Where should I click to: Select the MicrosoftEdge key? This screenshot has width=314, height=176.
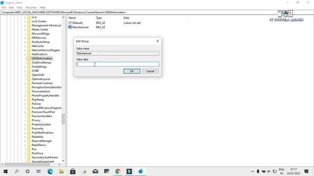click(40, 34)
